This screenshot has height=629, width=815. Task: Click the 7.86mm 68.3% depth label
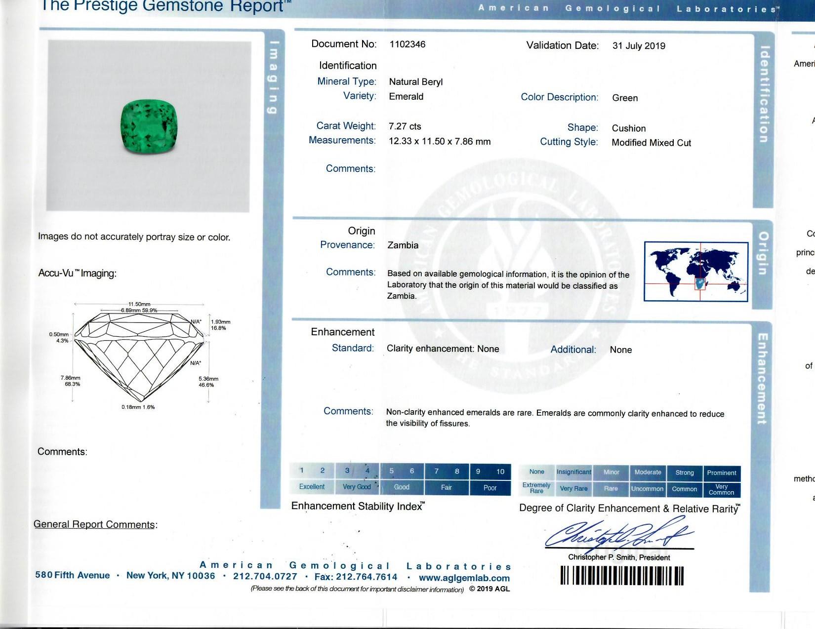(x=71, y=381)
